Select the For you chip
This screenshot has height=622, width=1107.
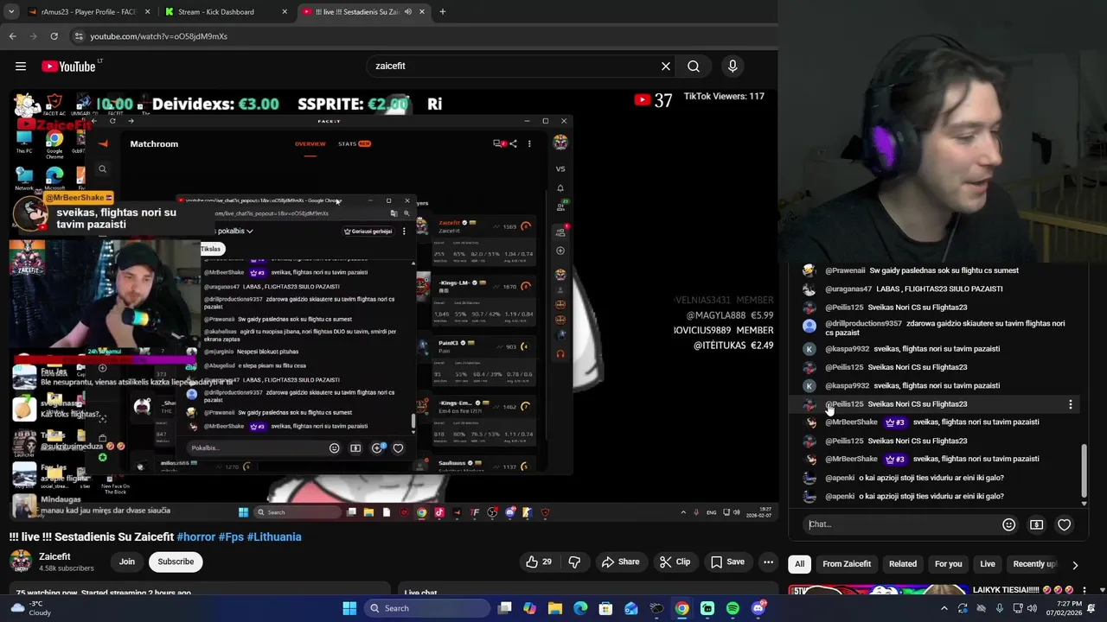[x=948, y=564]
